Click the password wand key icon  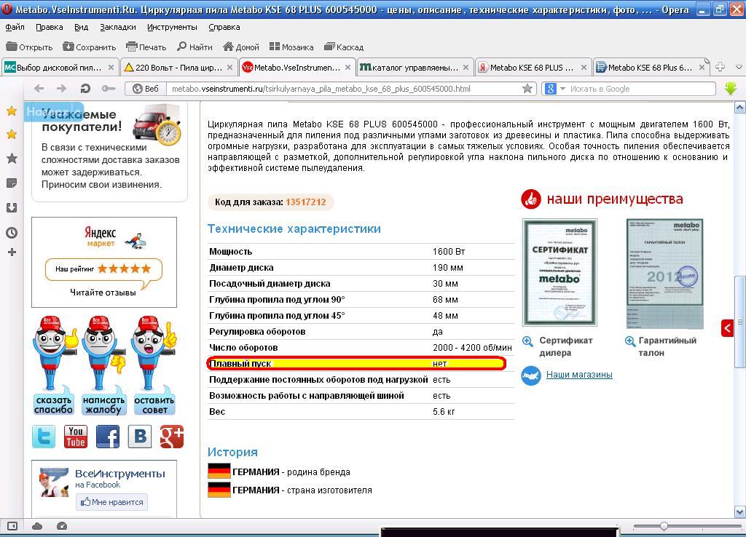pos(109,88)
